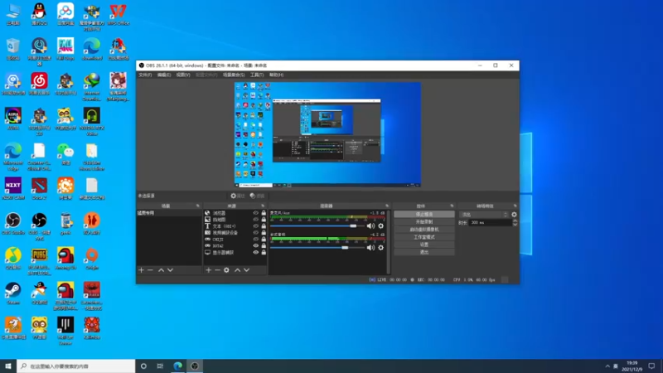Open the WPS Office desktop shortcut
Viewport: 663px width, 373px height.
118,14
